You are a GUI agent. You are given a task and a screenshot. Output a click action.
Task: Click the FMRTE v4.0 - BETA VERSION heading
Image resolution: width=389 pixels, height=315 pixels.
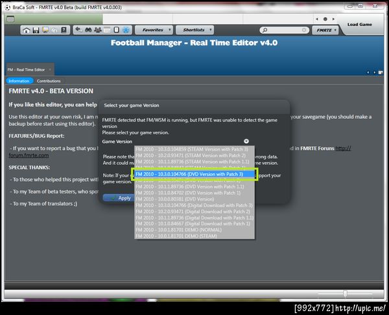click(x=51, y=91)
